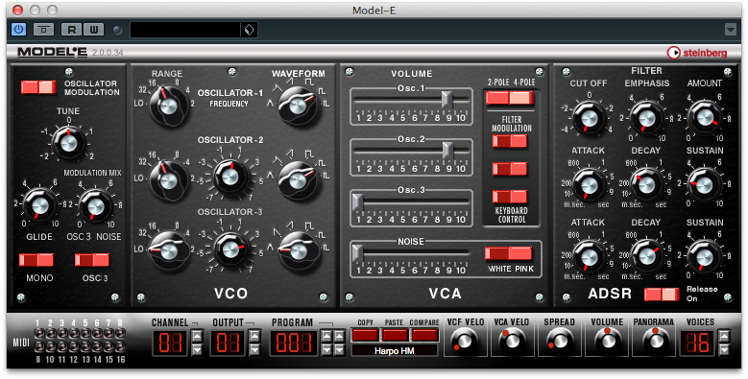This screenshot has width=748, height=379.
Task: Click the lower Decay knob
Action: pyautogui.click(x=647, y=257)
